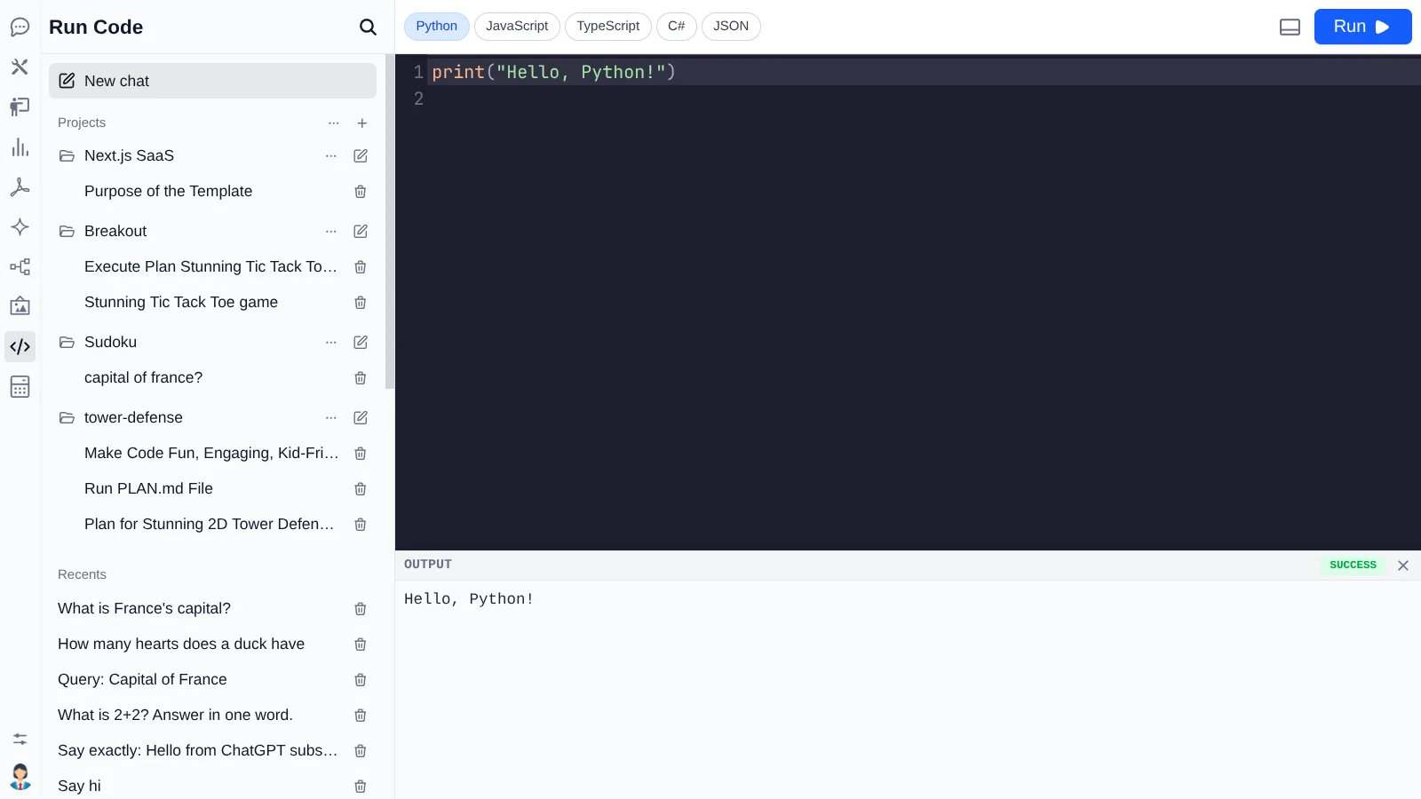
Task: Select the Python language tab
Action: coord(437,26)
